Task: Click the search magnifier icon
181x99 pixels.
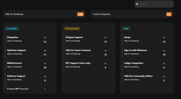Action: click(x=137, y=4)
